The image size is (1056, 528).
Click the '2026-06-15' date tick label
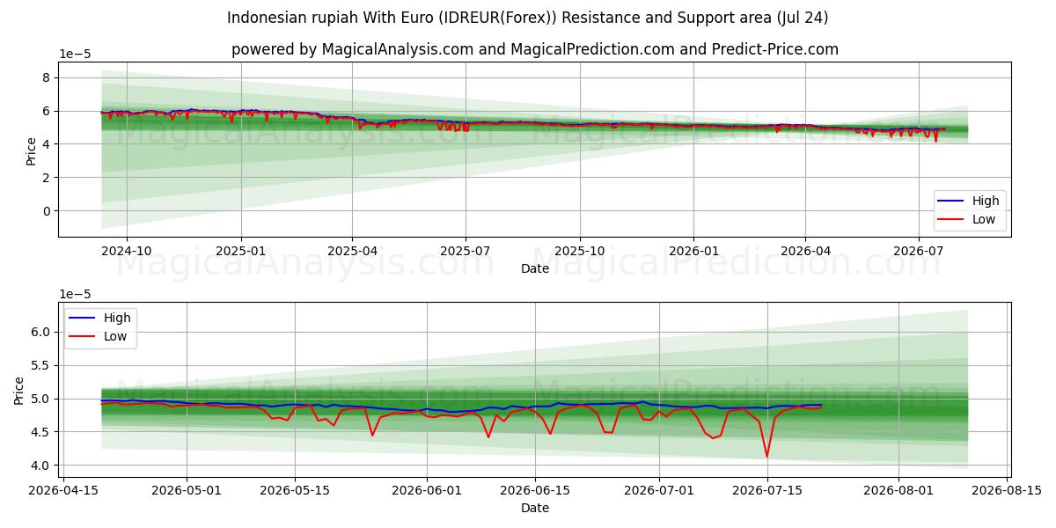[535, 491]
